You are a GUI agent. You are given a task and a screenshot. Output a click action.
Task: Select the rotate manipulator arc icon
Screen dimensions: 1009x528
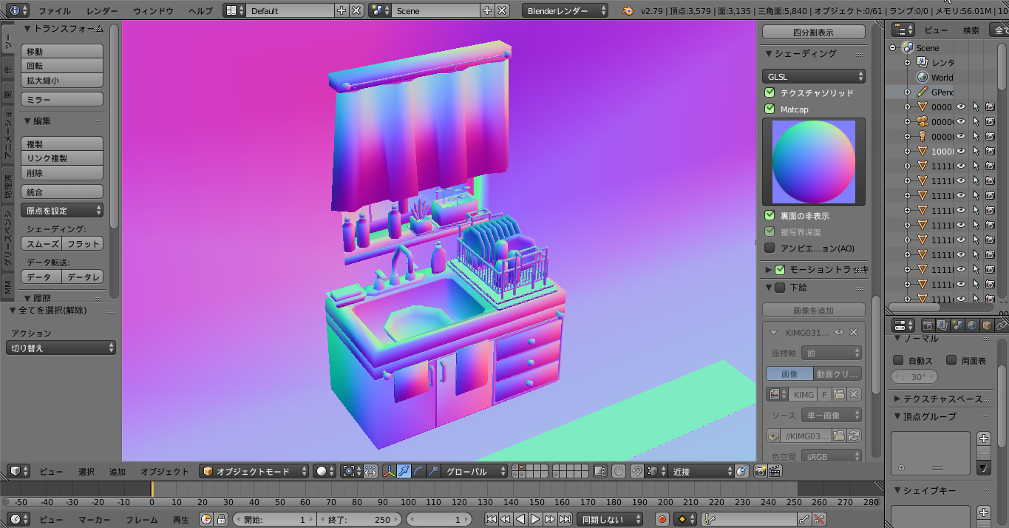(418, 471)
